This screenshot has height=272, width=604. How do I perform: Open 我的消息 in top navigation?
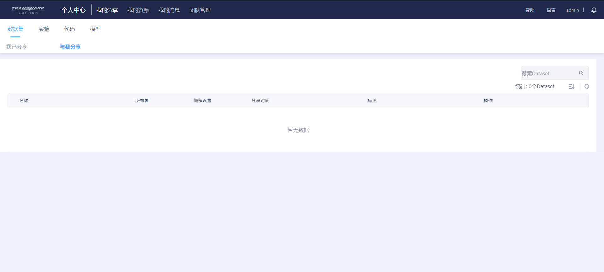(x=169, y=10)
